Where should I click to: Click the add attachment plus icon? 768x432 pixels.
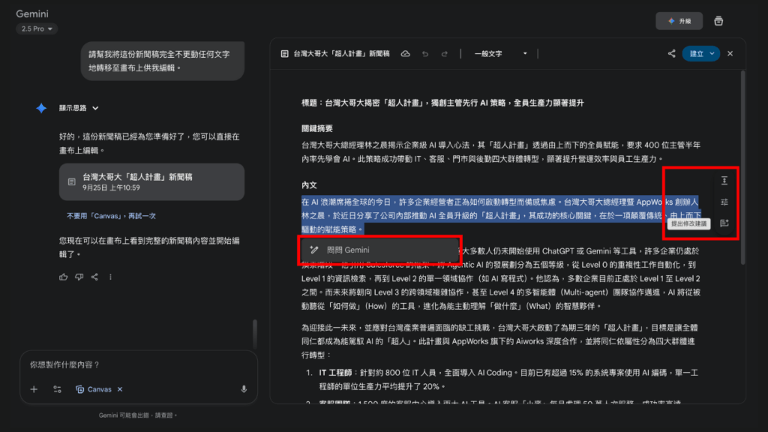(x=33, y=389)
